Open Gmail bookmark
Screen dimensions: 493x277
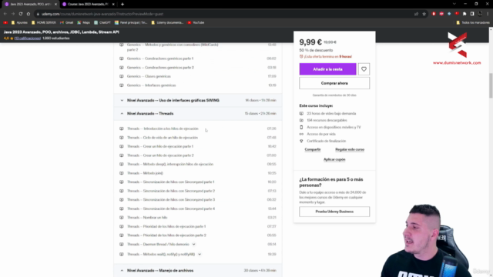coord(67,22)
